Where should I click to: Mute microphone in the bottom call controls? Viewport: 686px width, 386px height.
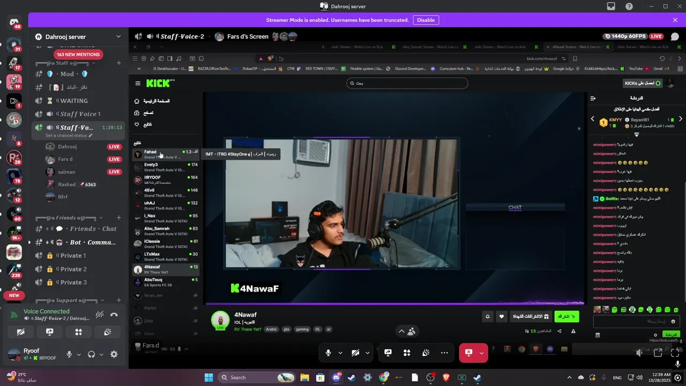[x=329, y=353]
